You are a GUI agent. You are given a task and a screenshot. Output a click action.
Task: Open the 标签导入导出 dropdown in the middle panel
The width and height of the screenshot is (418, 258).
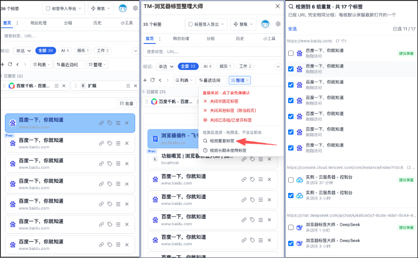206,24
